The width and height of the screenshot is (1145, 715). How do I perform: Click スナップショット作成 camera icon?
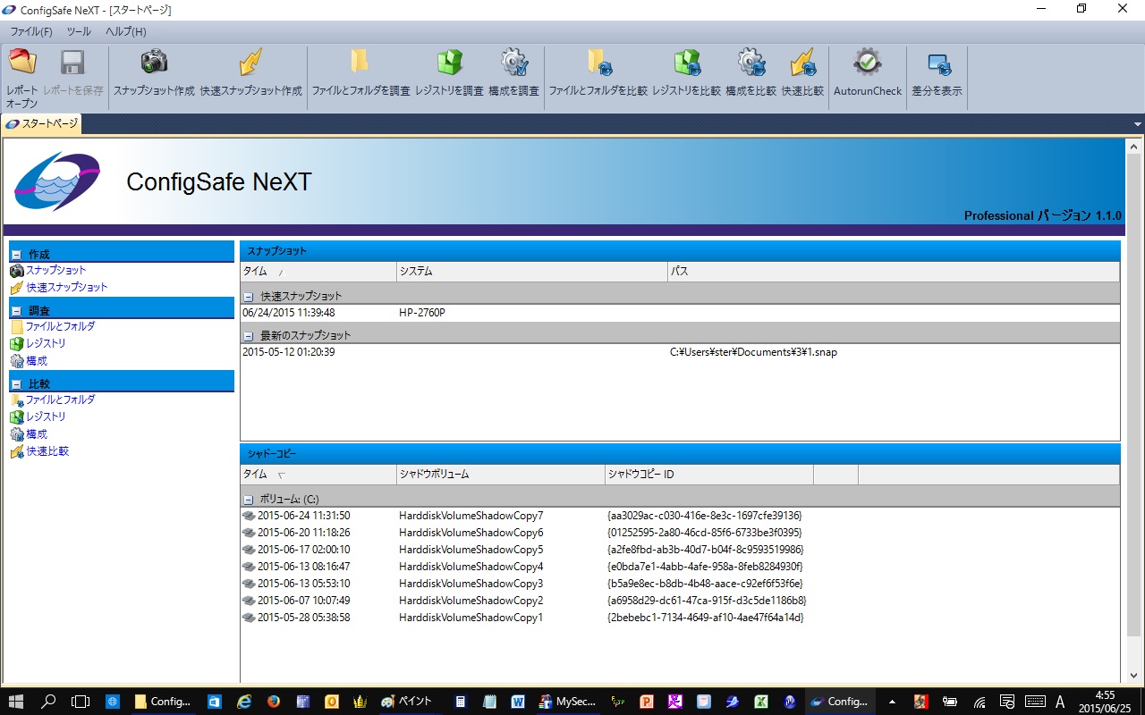[x=154, y=63]
